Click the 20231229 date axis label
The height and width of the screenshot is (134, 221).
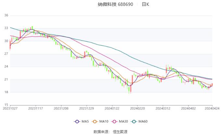click(x=86, y=108)
